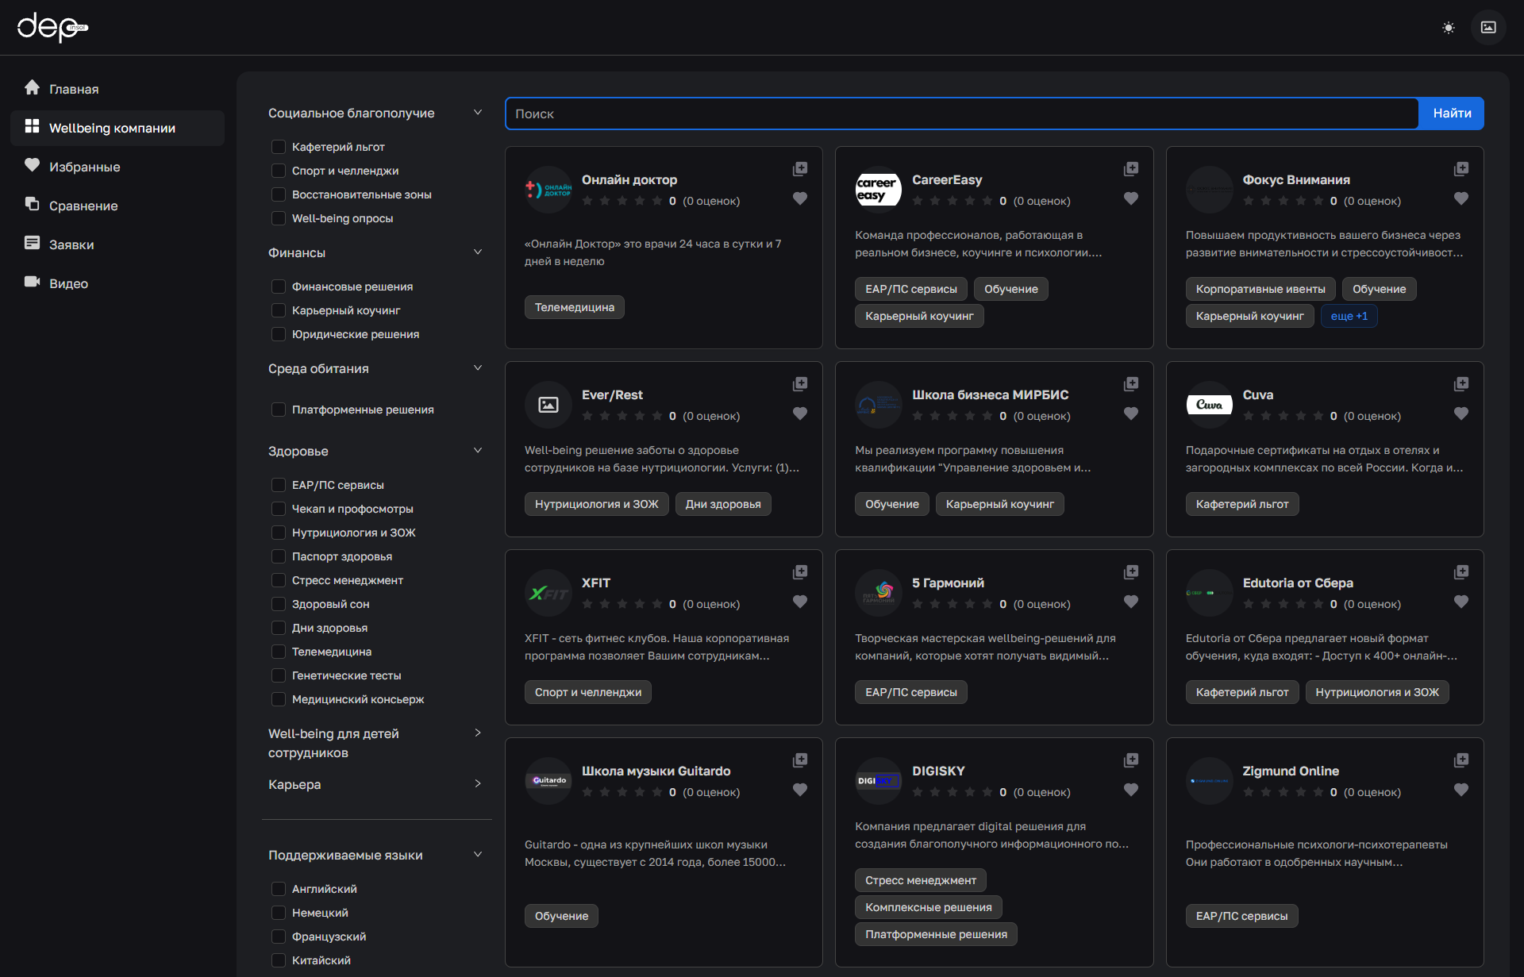Image resolution: width=1524 pixels, height=977 pixels.
Task: Favorite the Онлайн доктор card
Action: coord(800,198)
